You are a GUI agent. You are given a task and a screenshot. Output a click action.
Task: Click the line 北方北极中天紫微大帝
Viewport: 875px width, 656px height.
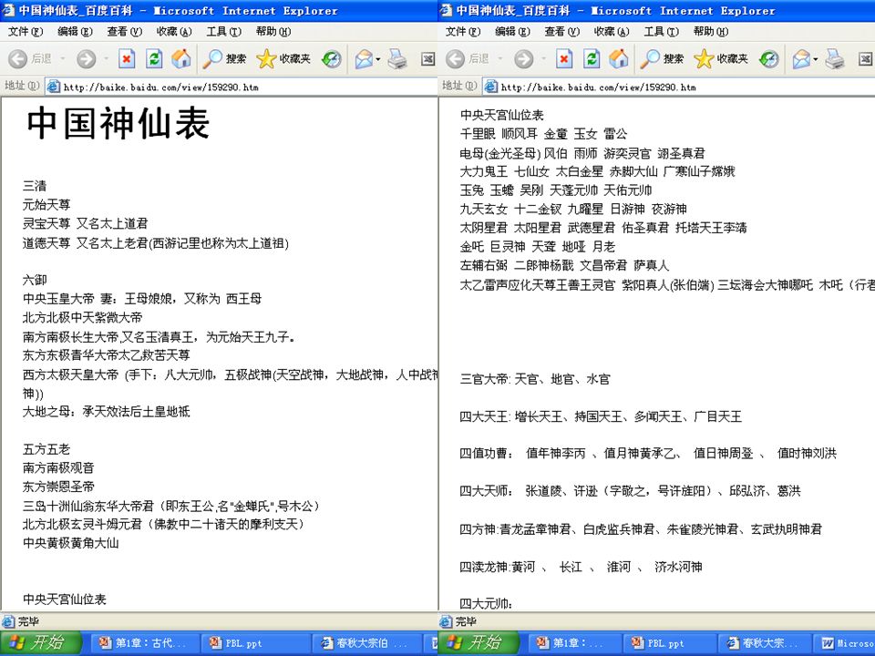(x=83, y=318)
